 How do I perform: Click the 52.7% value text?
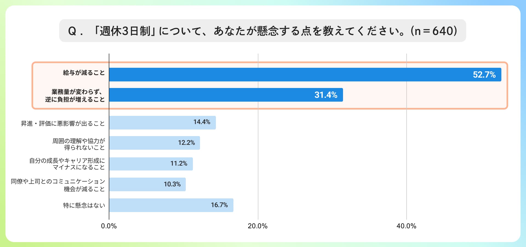(x=484, y=75)
